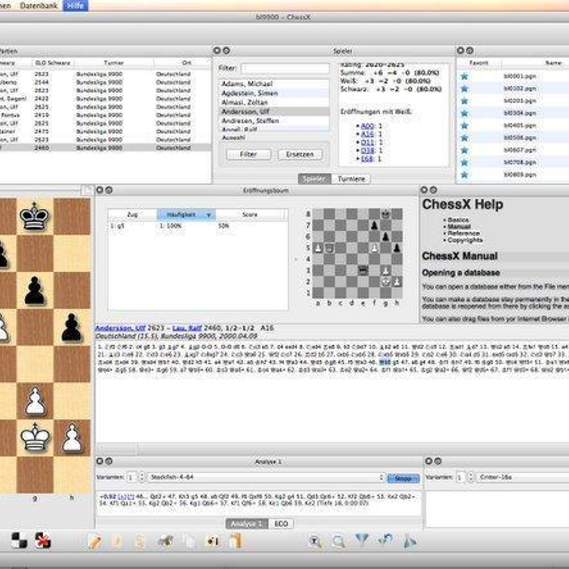This screenshot has width=569, height=569.
Task: Click the Stopp analysis button
Action: click(403, 478)
